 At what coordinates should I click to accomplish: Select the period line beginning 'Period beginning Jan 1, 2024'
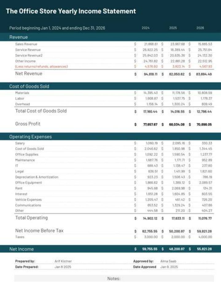click(x=57, y=28)
